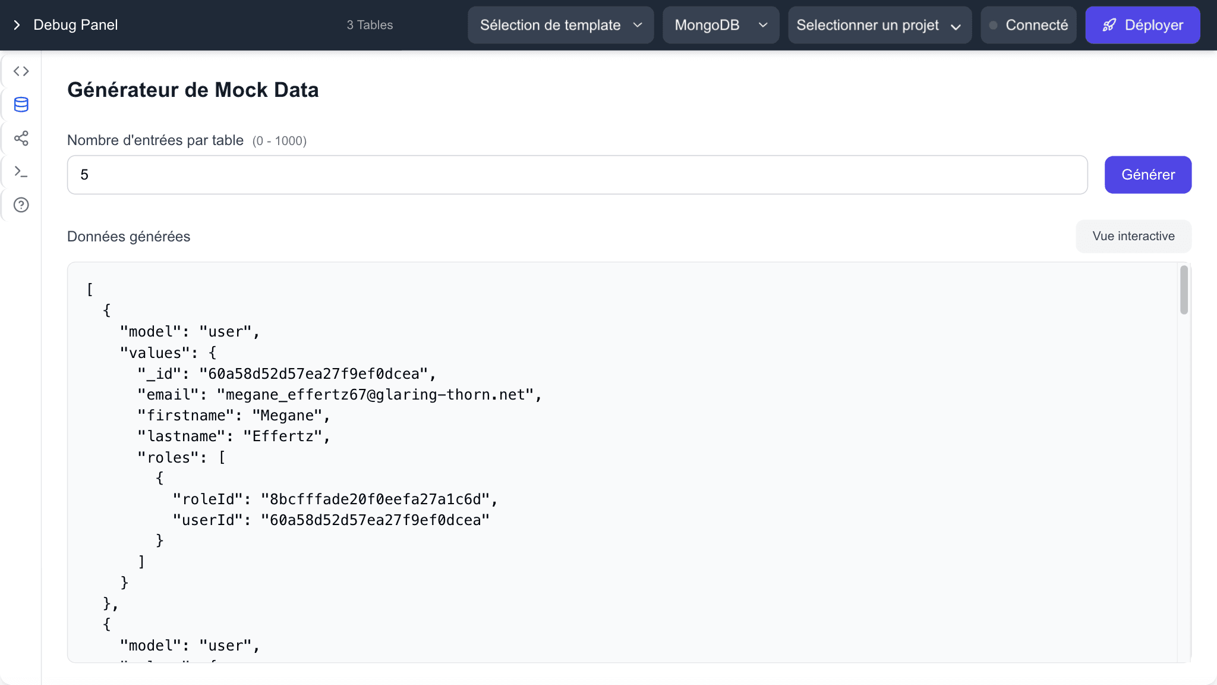Open the Selectionner un projet dropdown

point(879,25)
